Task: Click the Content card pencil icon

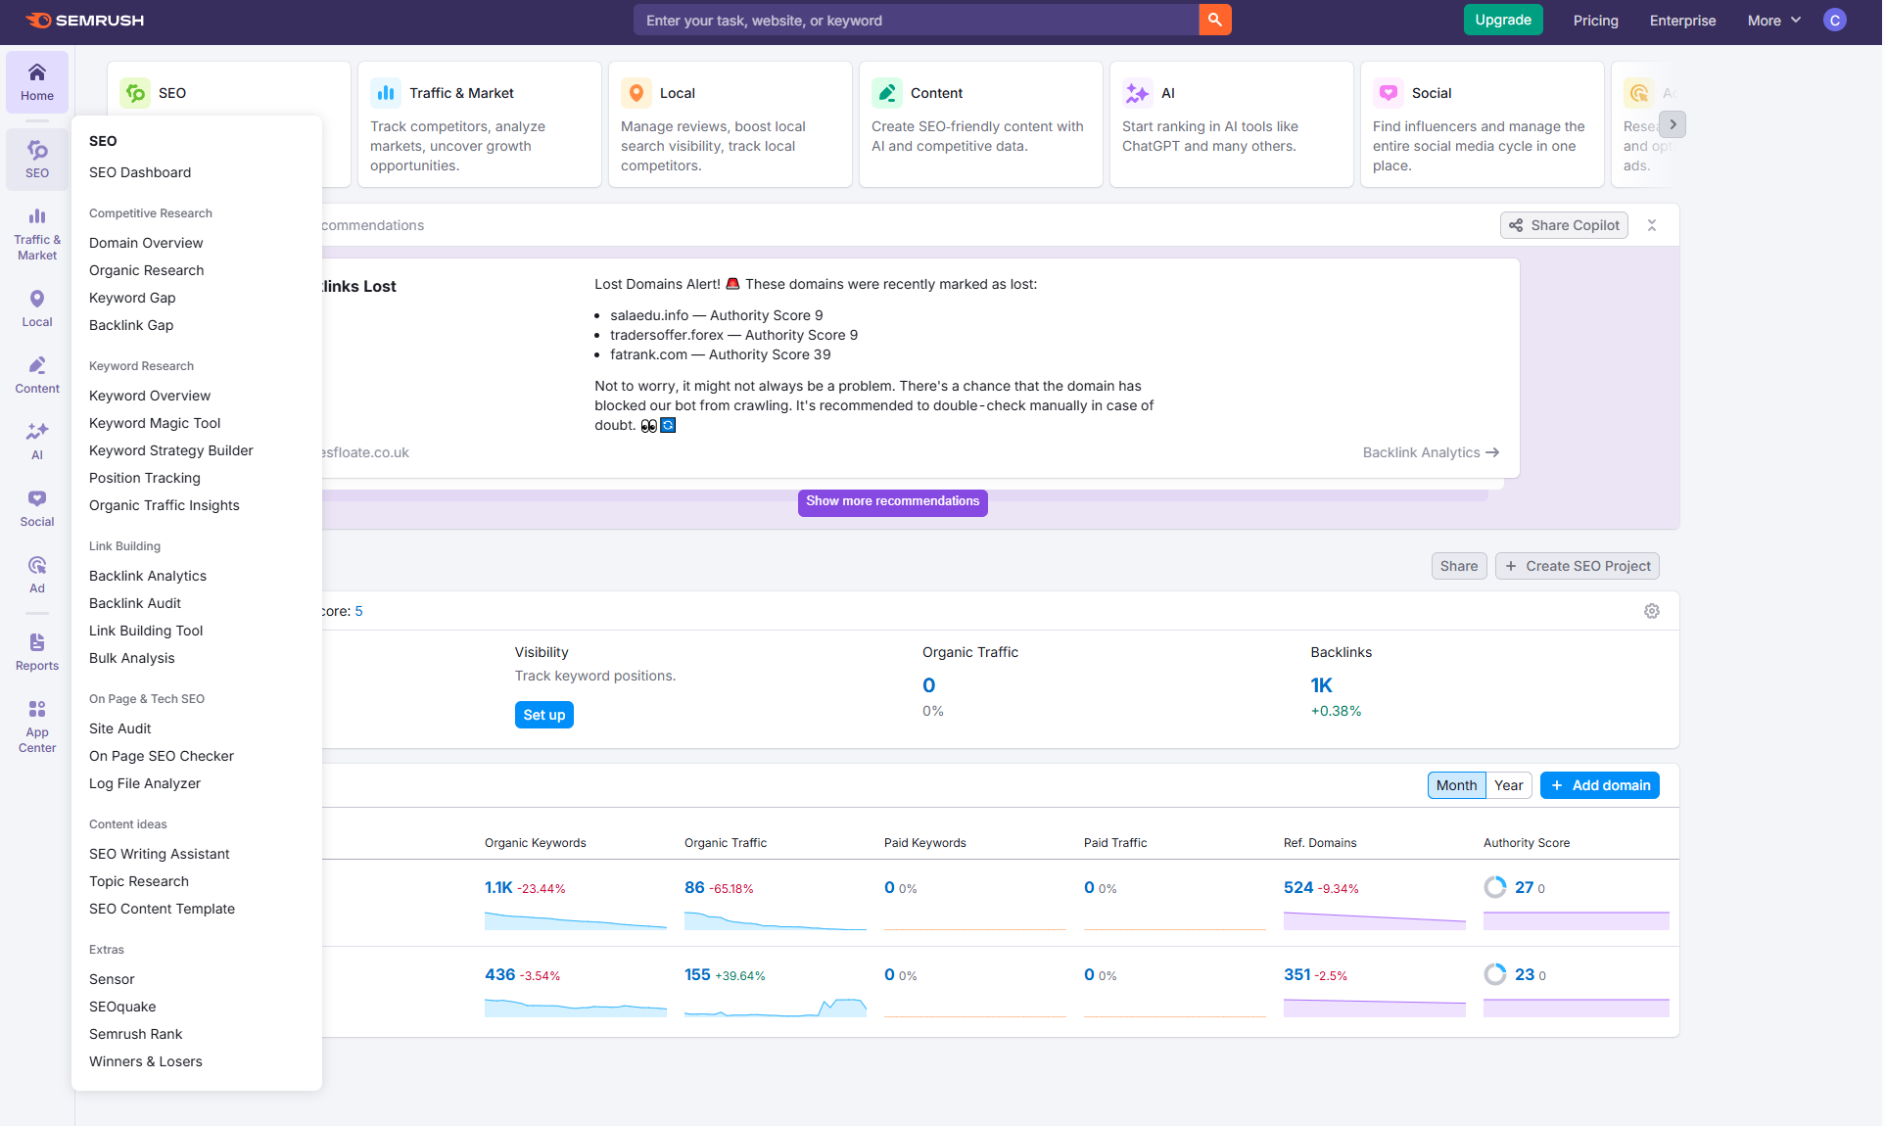Action: 887,93
